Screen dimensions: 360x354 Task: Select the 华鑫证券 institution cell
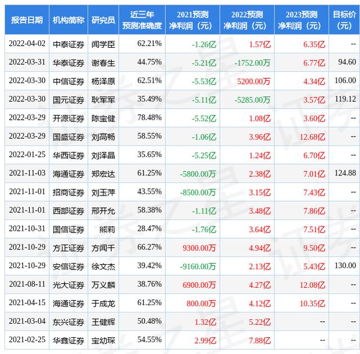pos(69,341)
